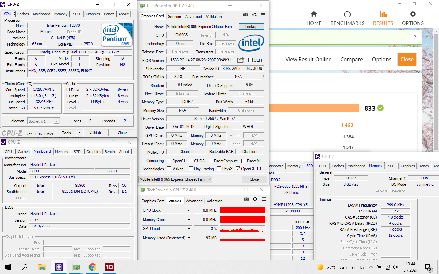Open OPTIONS gear in 3DMark
The image size is (439, 274).
pos(413,18)
